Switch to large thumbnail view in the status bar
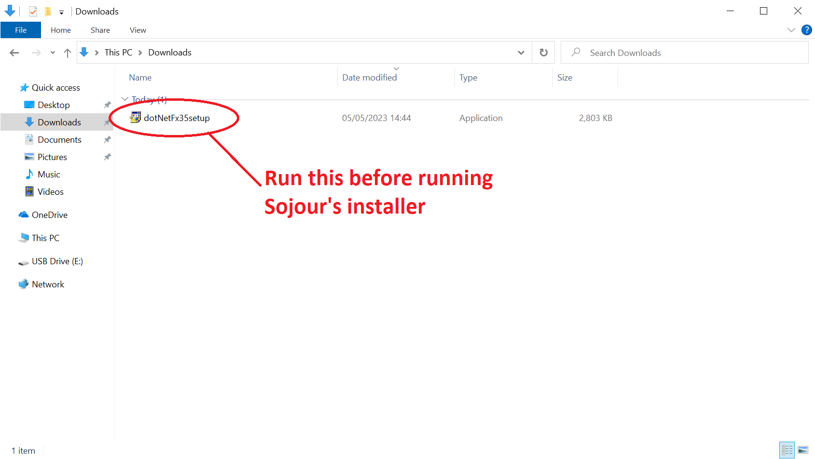 (803, 450)
